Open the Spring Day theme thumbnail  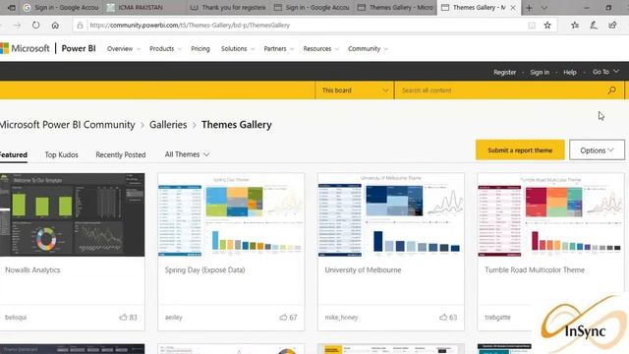pos(231,214)
